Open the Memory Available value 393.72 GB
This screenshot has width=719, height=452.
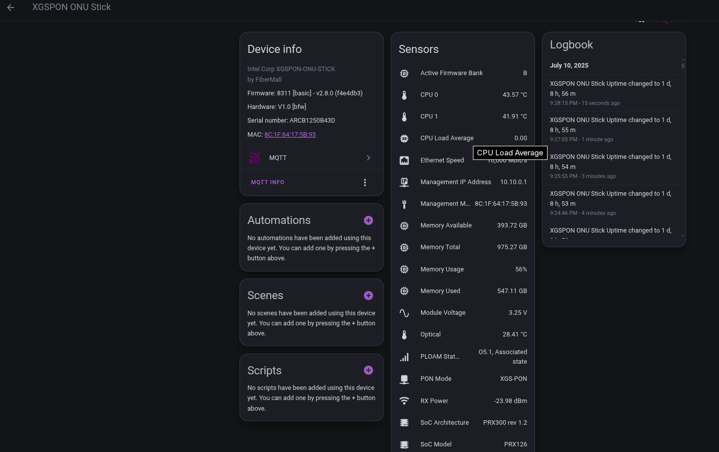(512, 225)
